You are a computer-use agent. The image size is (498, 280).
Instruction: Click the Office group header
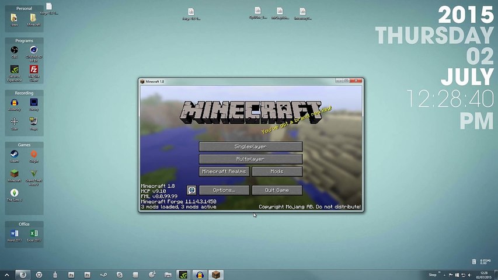[x=24, y=224]
